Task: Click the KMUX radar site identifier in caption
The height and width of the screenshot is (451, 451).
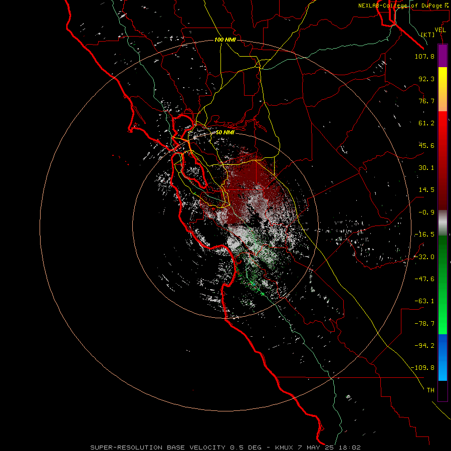Action: pos(285,447)
